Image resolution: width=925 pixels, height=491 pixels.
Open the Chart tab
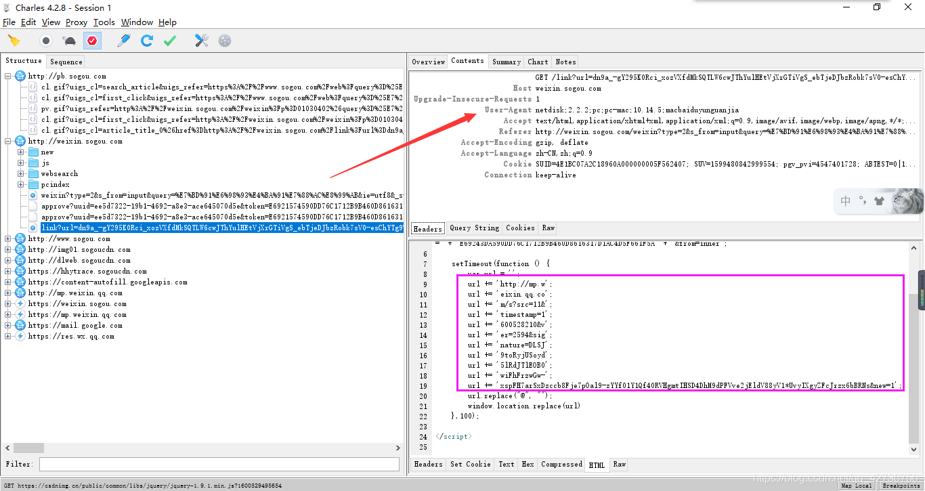[538, 62]
